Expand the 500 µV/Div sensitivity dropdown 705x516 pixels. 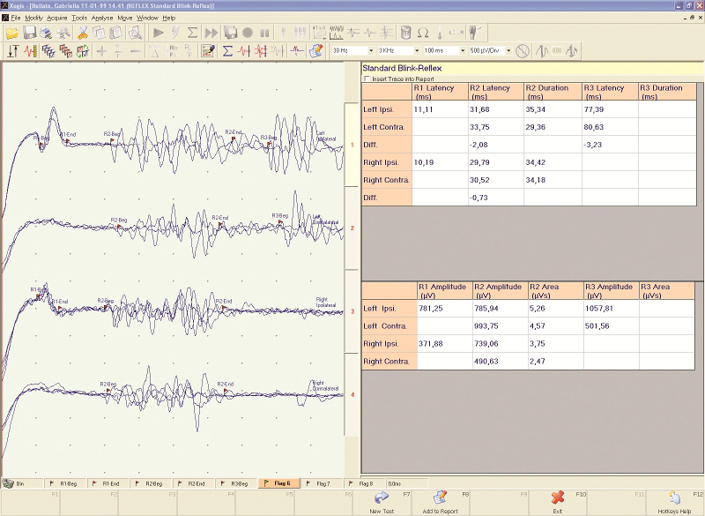click(x=508, y=51)
